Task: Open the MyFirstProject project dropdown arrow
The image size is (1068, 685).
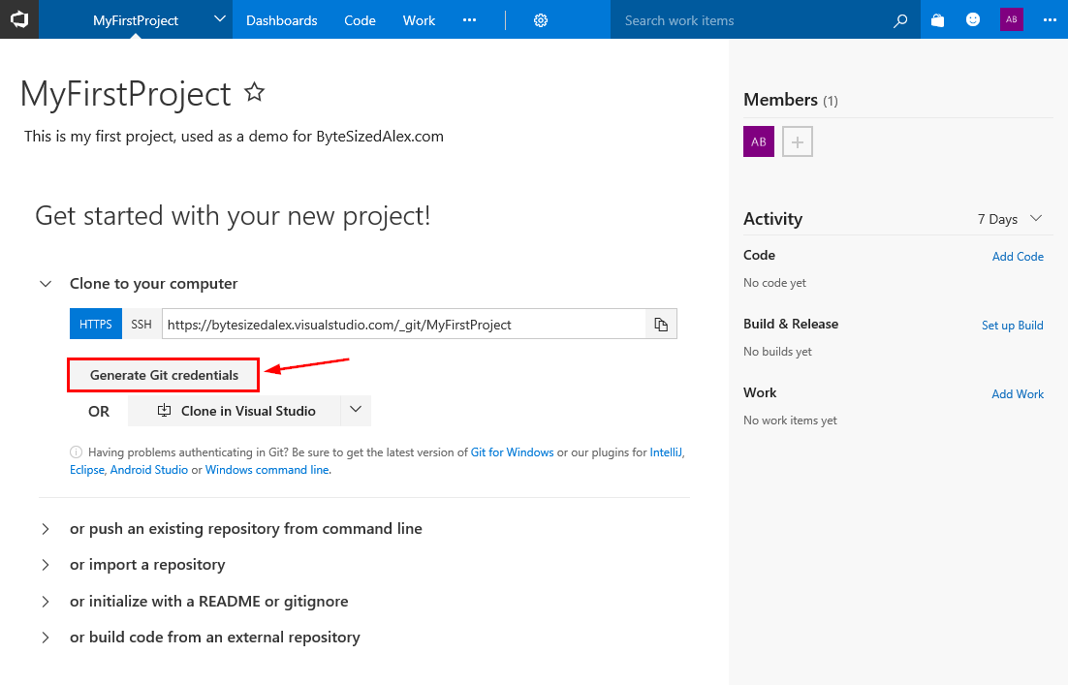Action: pyautogui.click(x=219, y=19)
